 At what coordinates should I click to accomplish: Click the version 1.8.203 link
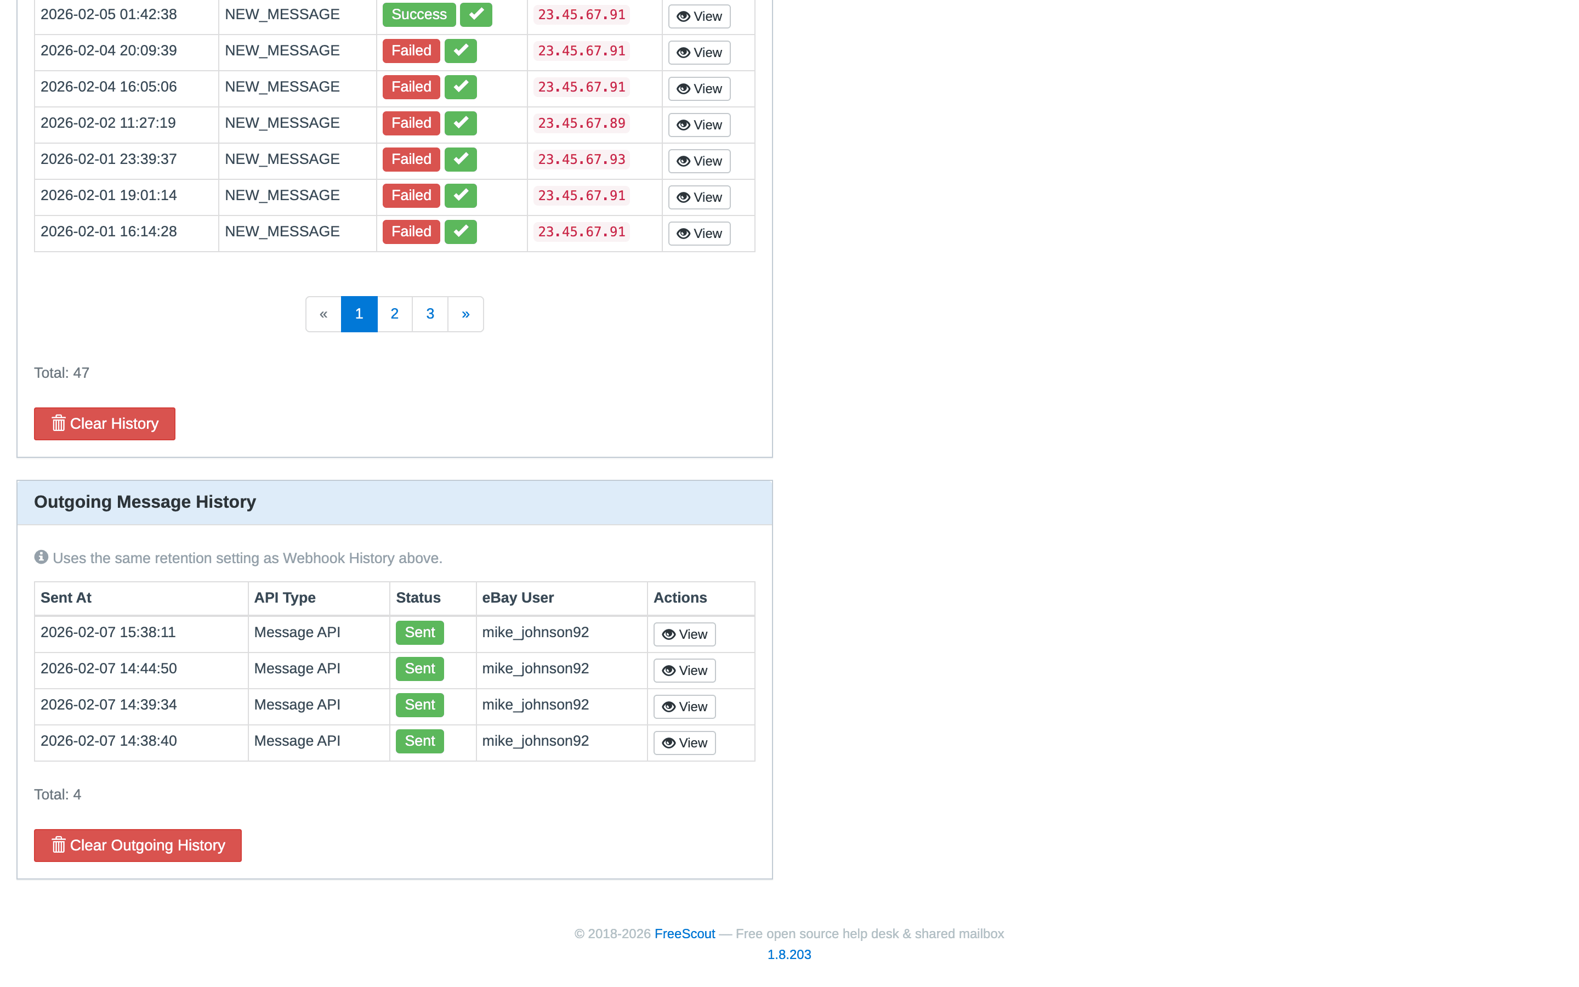pyautogui.click(x=789, y=954)
